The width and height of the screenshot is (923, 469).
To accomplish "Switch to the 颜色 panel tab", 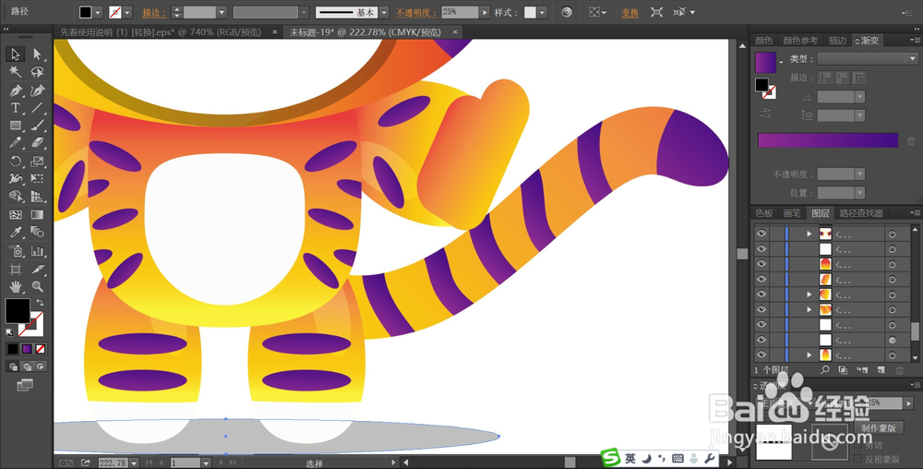I will (x=764, y=40).
